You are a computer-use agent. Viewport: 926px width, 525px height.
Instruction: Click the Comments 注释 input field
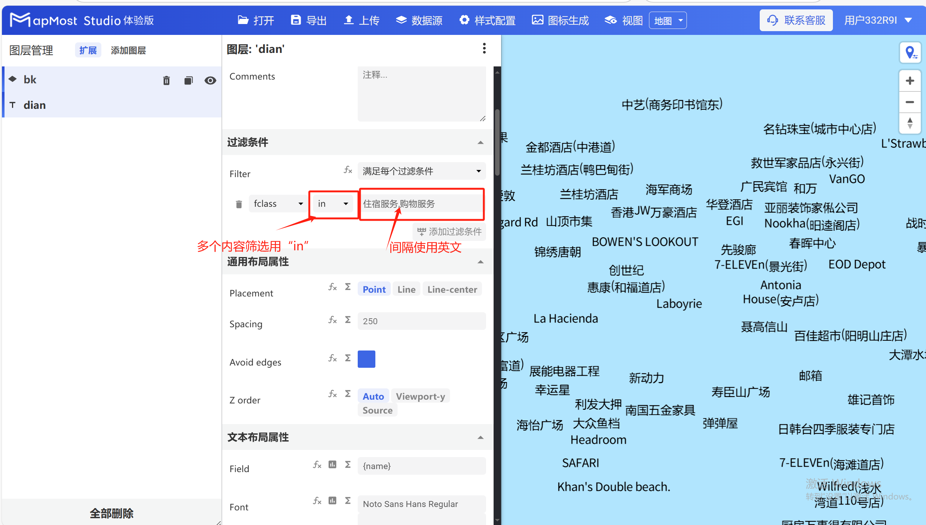tap(421, 94)
